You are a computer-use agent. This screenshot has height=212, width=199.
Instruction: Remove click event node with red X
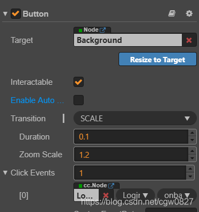coord(106,195)
